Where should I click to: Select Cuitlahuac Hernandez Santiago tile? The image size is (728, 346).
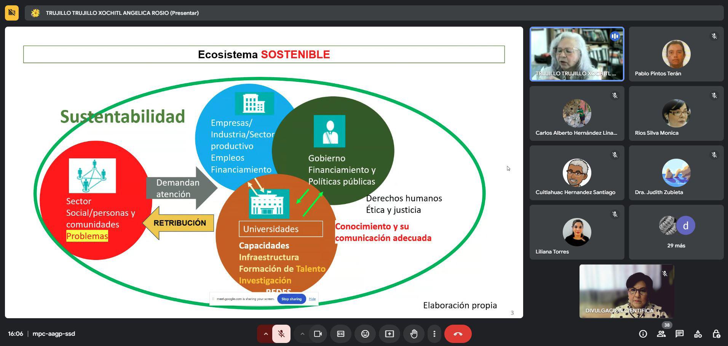(x=577, y=173)
